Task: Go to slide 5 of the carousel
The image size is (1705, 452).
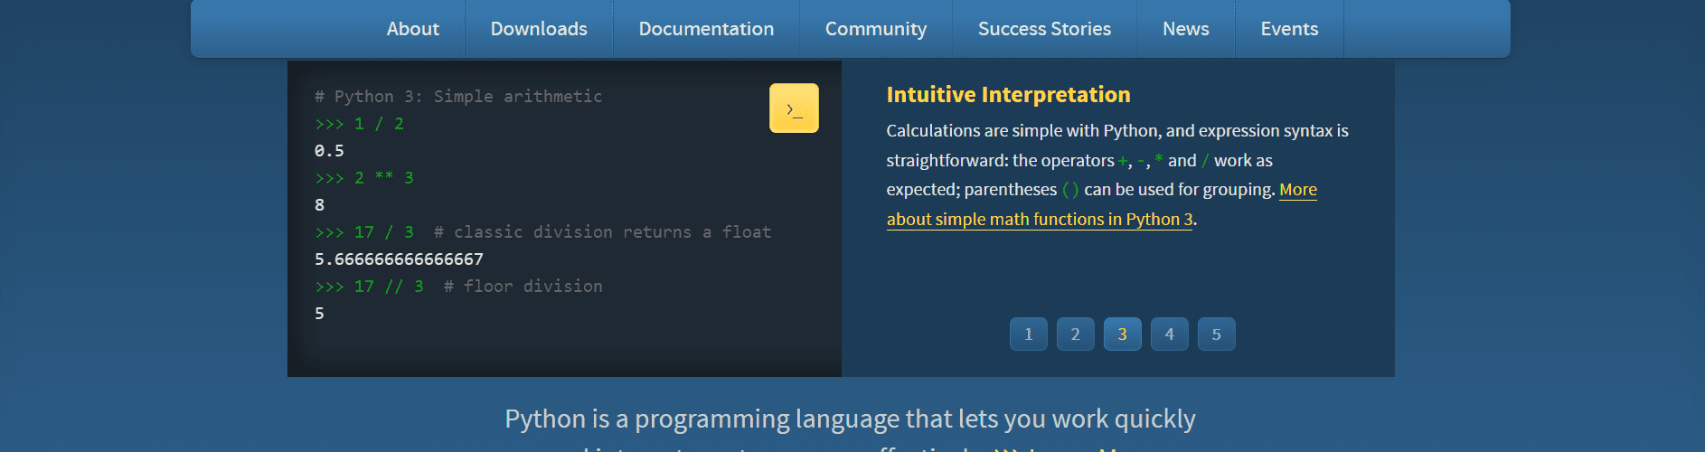Action: pyautogui.click(x=1216, y=334)
